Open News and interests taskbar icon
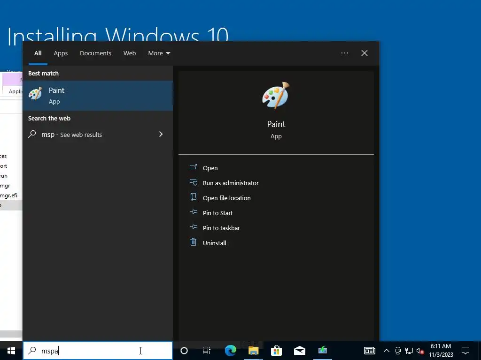 [x=370, y=351]
